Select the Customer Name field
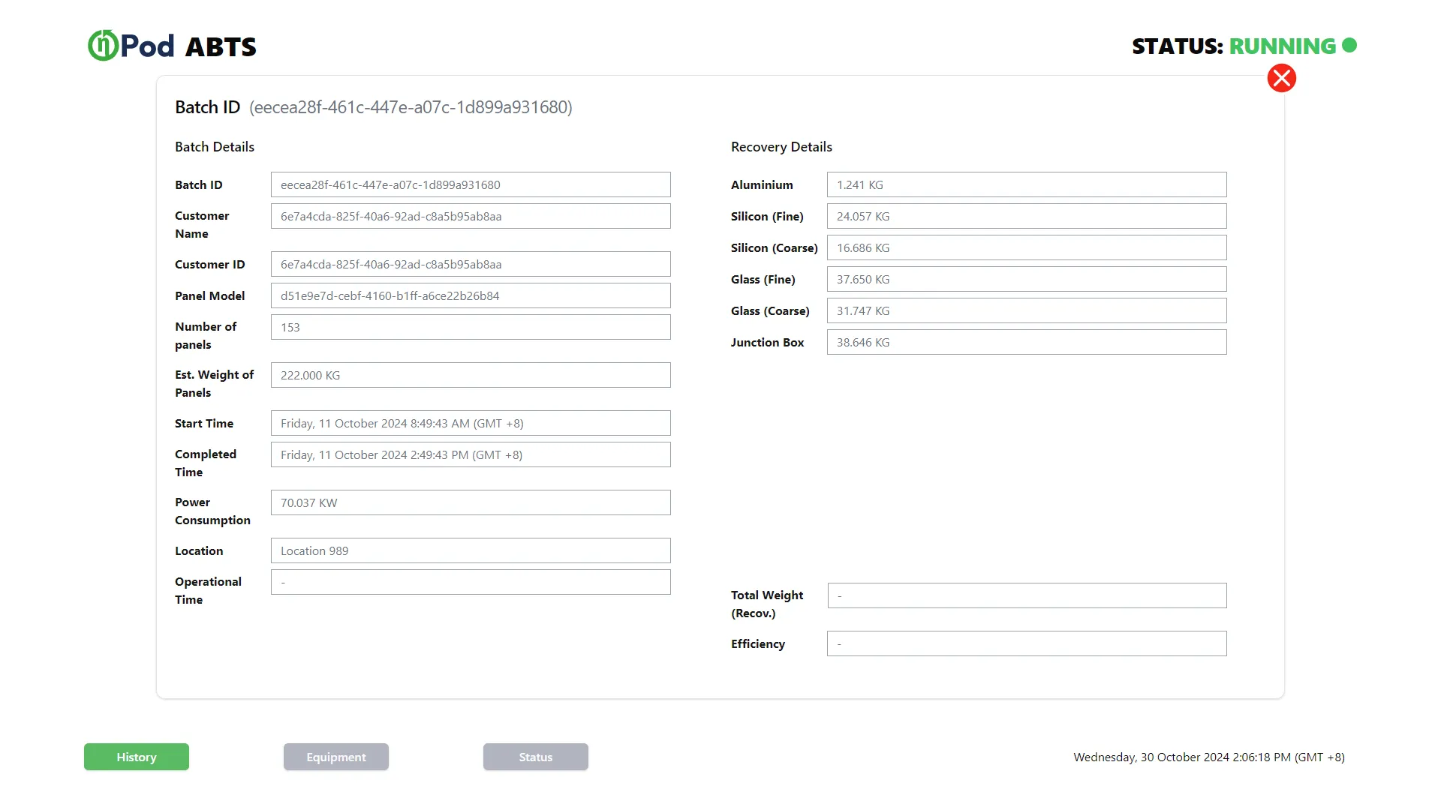 [x=471, y=216]
